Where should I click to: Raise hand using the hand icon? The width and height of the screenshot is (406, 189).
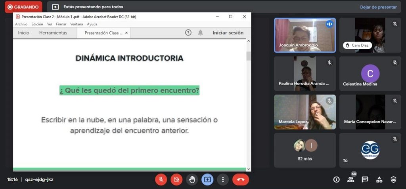click(192, 179)
